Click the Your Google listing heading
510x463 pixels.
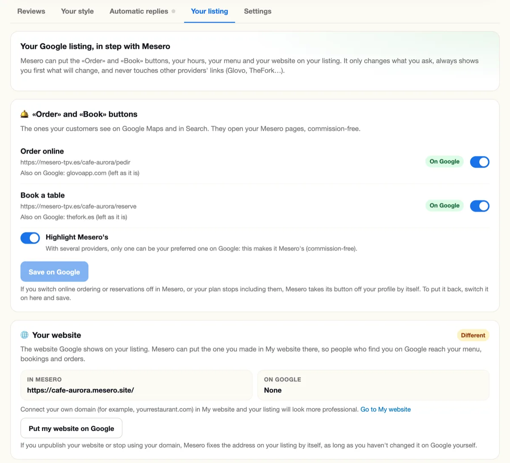pos(95,46)
